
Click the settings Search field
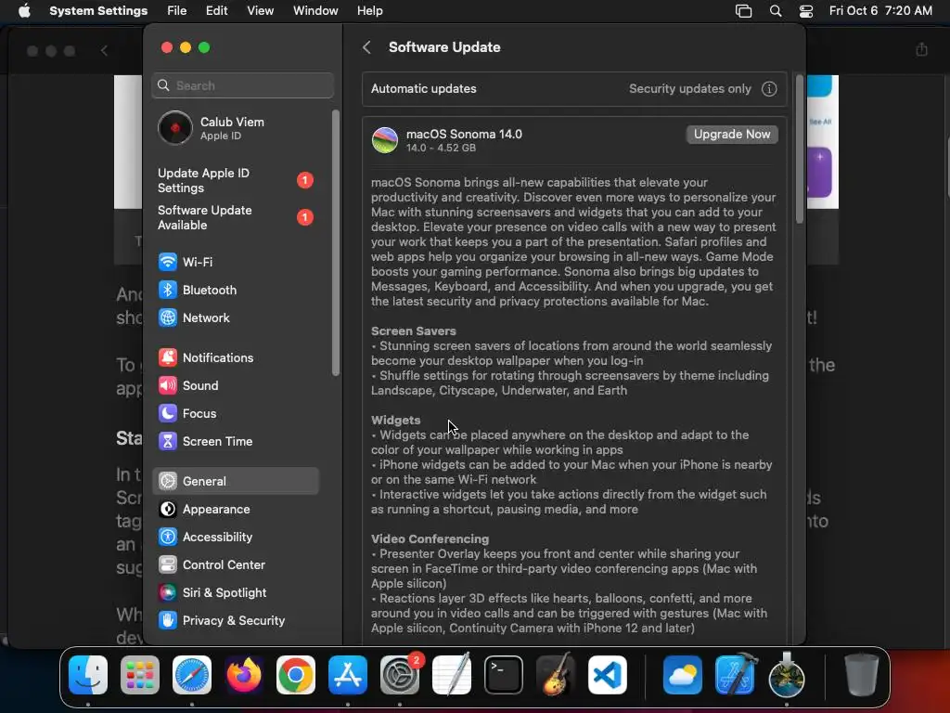[x=242, y=85]
